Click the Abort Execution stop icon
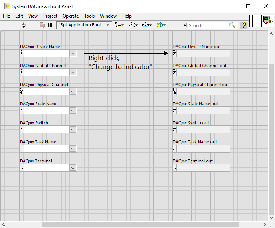 [42, 25]
